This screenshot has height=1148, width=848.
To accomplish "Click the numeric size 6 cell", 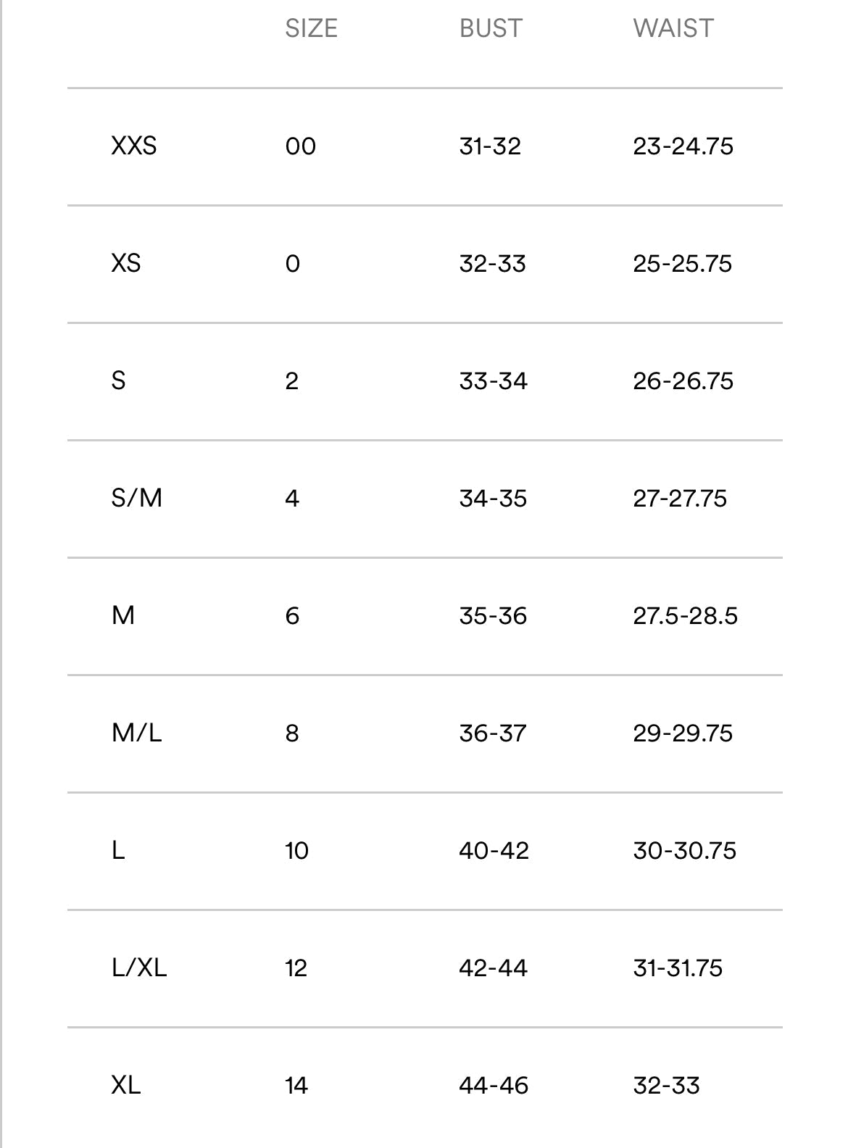I will click(292, 616).
